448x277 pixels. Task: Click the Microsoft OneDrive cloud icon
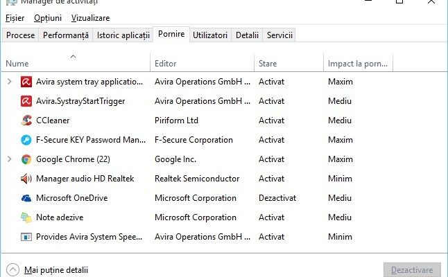[x=26, y=198]
